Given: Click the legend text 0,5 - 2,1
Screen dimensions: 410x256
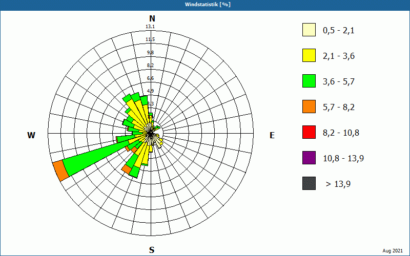Looking at the screenshot, I should pos(339,31).
